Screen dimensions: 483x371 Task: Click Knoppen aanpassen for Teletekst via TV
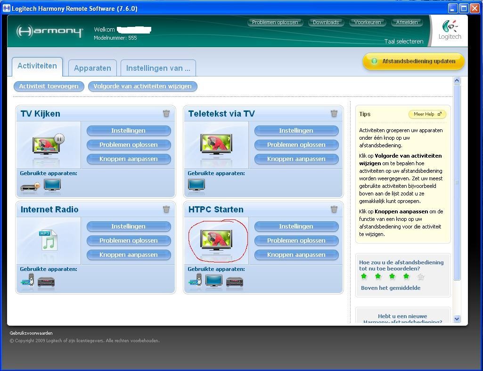tap(296, 159)
